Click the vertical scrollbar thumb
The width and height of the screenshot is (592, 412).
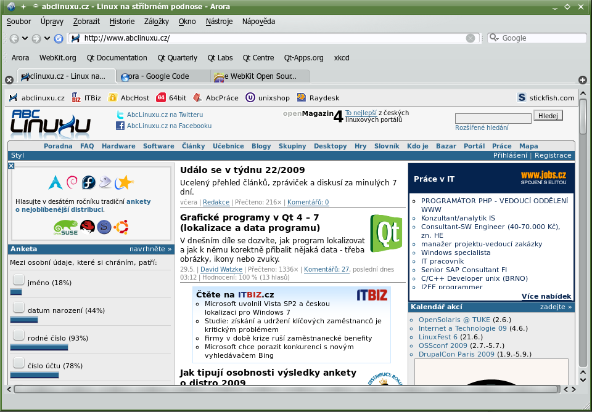pyautogui.click(x=583, y=117)
